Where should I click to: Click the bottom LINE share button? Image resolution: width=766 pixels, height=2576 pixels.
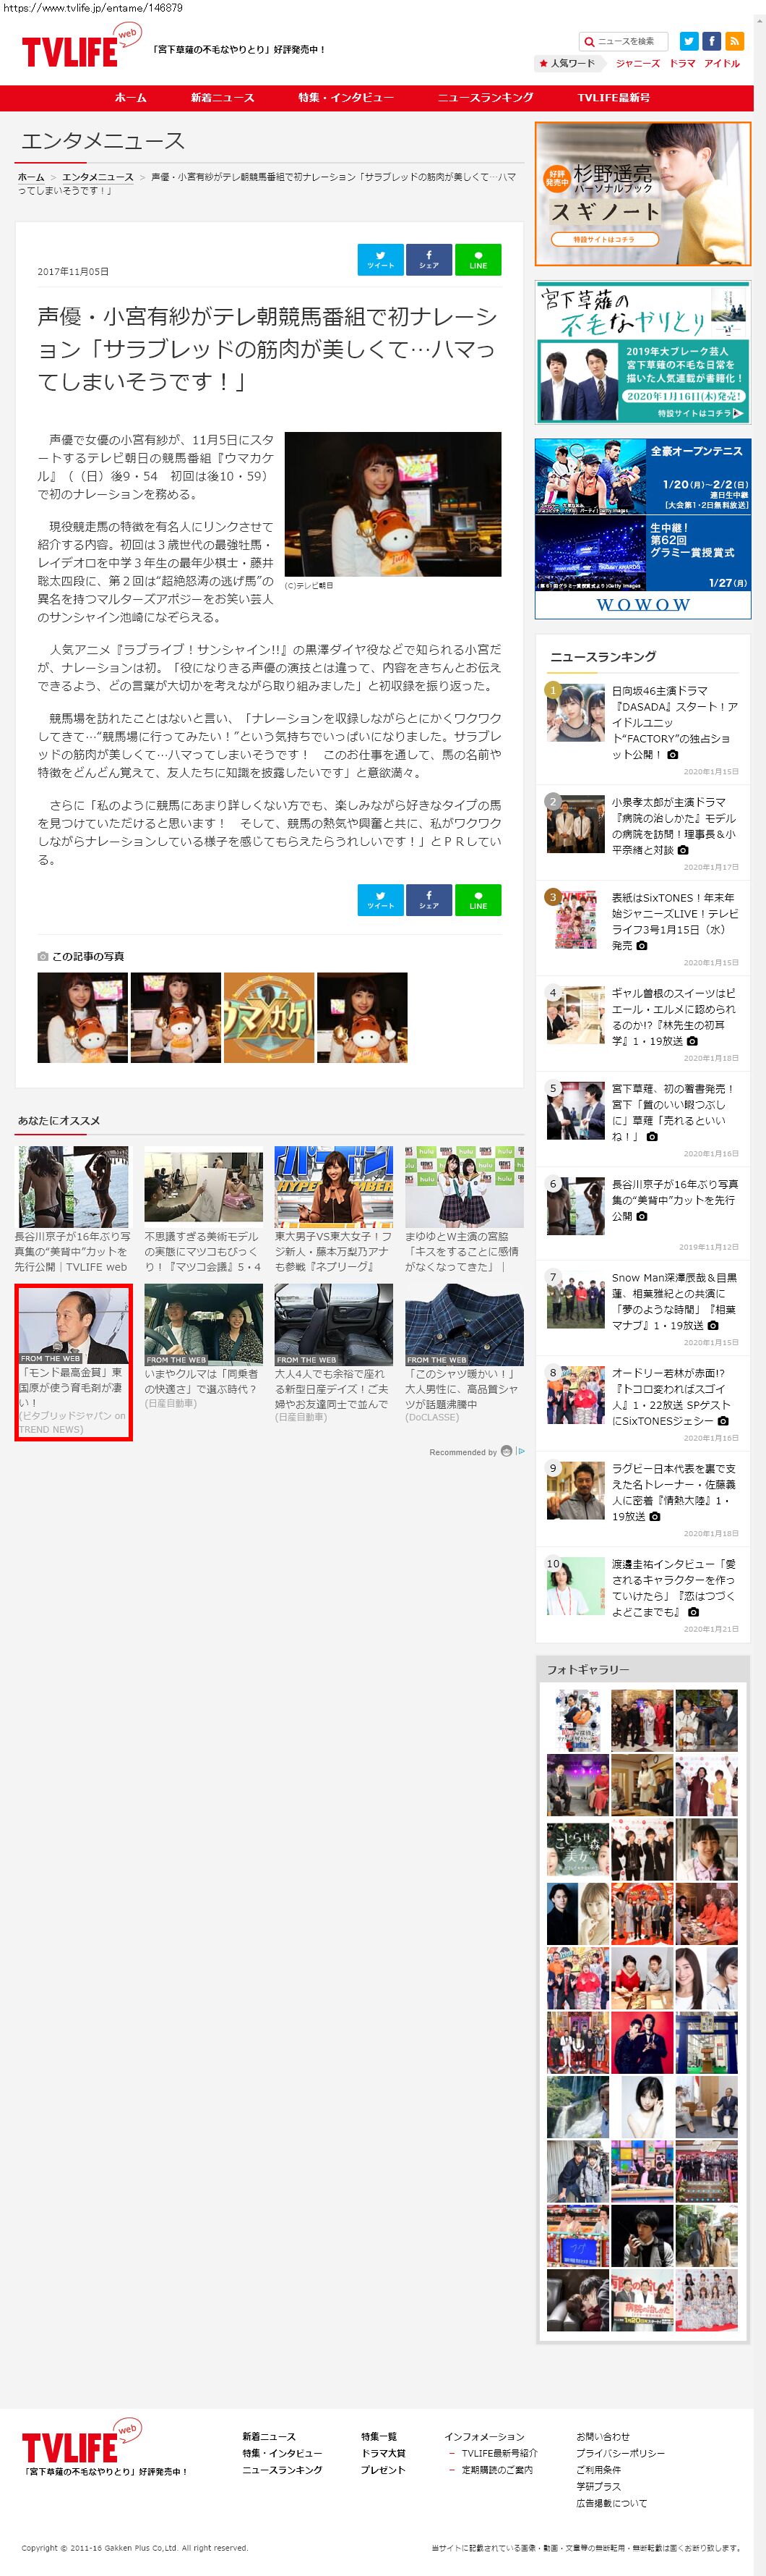point(478,899)
